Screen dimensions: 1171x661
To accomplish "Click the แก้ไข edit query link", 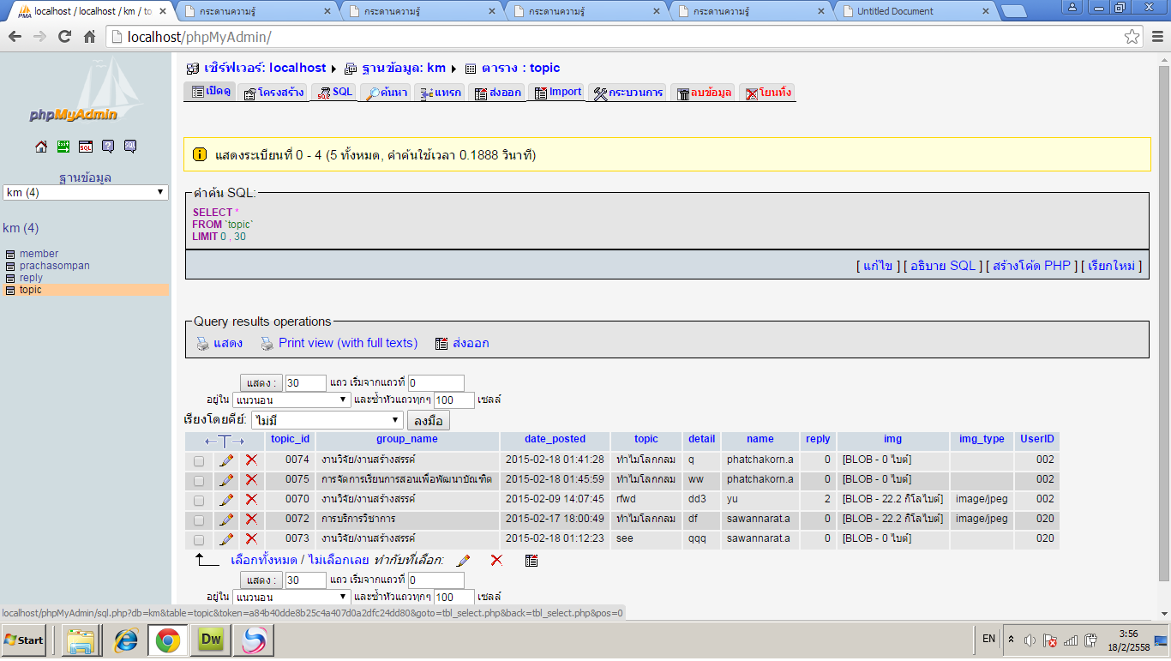I will coord(878,266).
